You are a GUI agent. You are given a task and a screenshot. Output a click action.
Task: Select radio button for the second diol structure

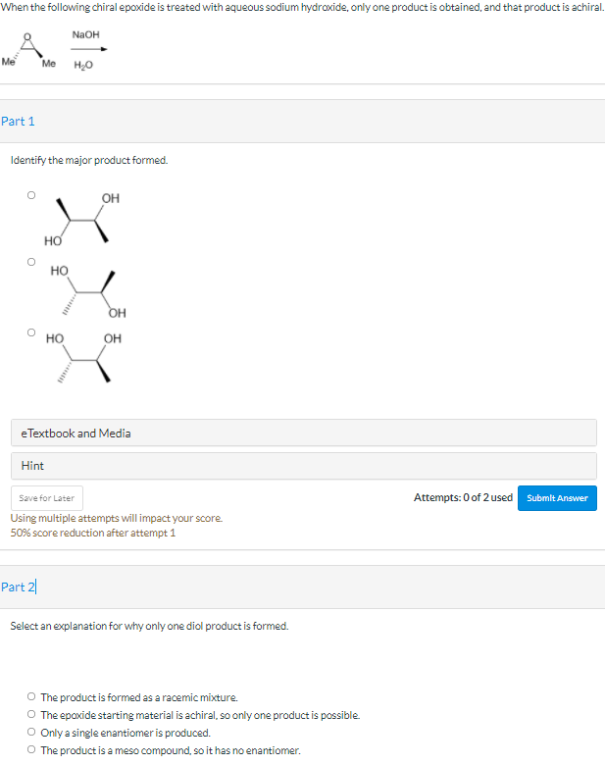[31, 263]
